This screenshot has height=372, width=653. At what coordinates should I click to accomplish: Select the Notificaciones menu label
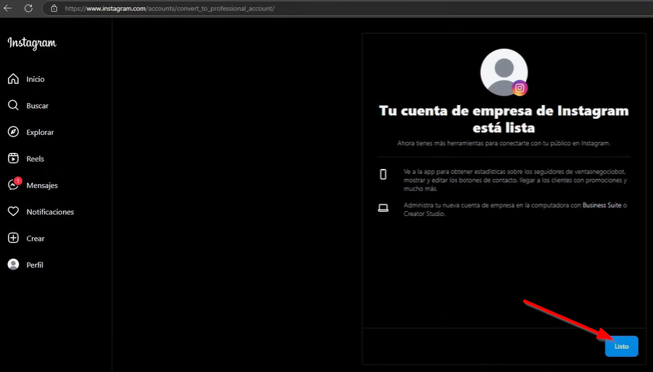(x=50, y=212)
